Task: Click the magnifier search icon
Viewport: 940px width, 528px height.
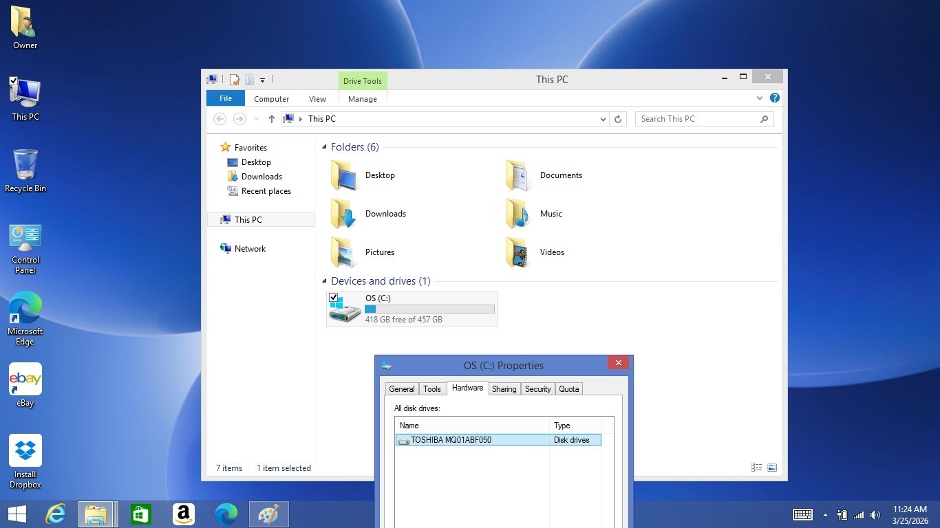Action: [764, 119]
